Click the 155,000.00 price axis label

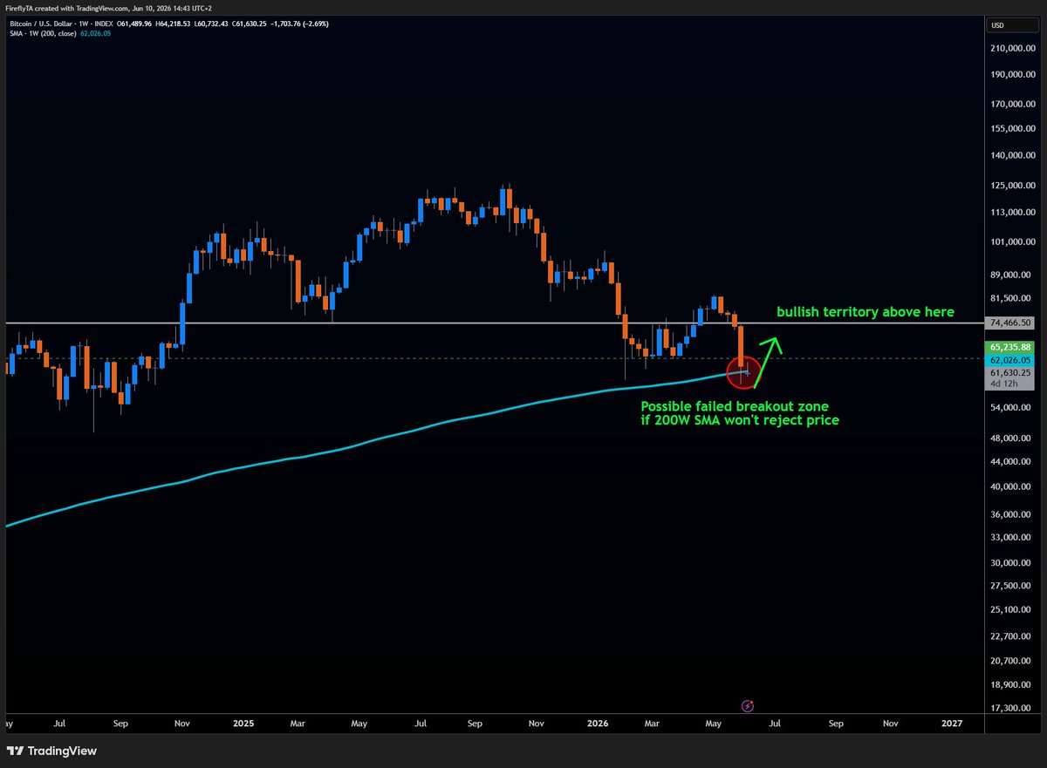(1013, 128)
